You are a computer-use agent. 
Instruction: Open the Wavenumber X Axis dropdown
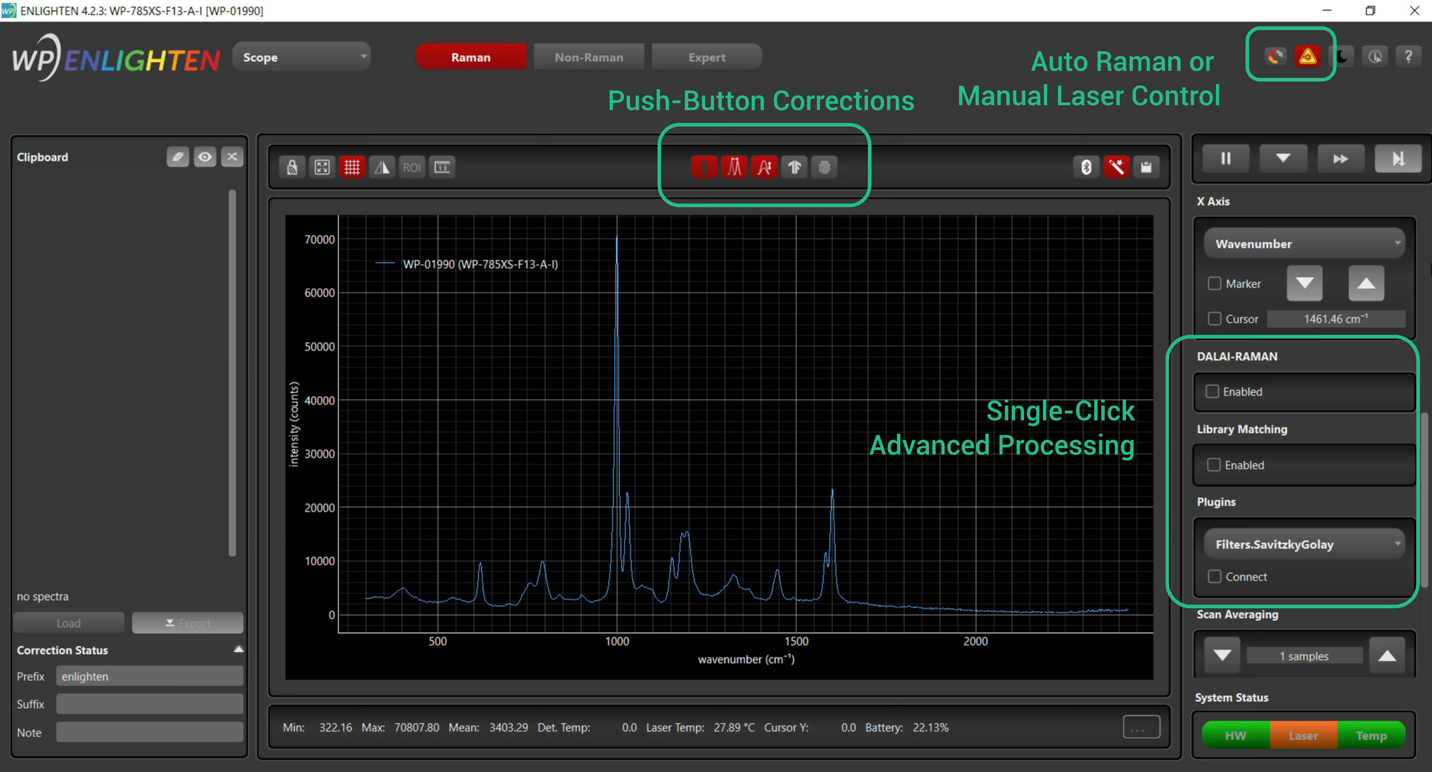coord(1304,243)
